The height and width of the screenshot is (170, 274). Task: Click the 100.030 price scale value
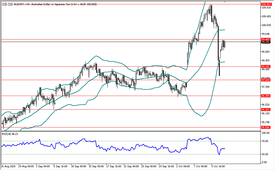[x=266, y=25]
